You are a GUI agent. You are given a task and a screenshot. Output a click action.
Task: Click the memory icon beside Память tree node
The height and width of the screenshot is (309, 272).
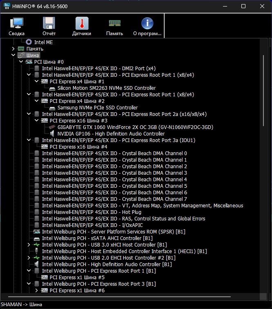pos(21,49)
